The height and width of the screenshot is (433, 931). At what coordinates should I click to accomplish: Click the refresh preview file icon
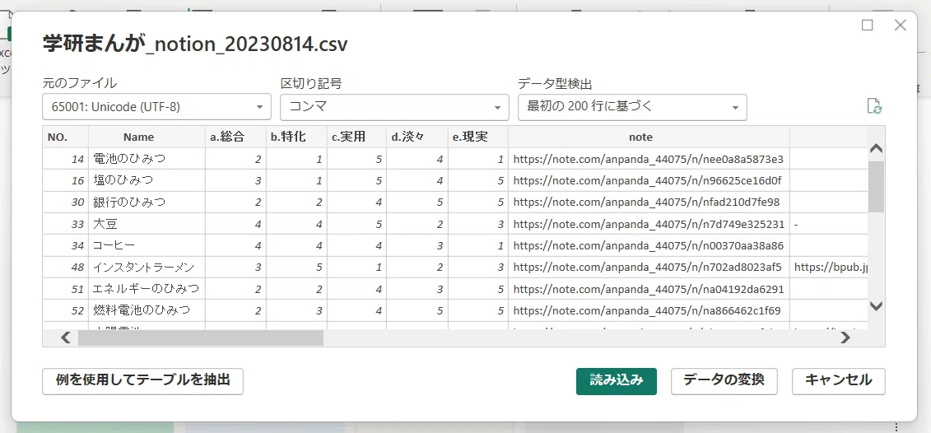[x=874, y=106]
